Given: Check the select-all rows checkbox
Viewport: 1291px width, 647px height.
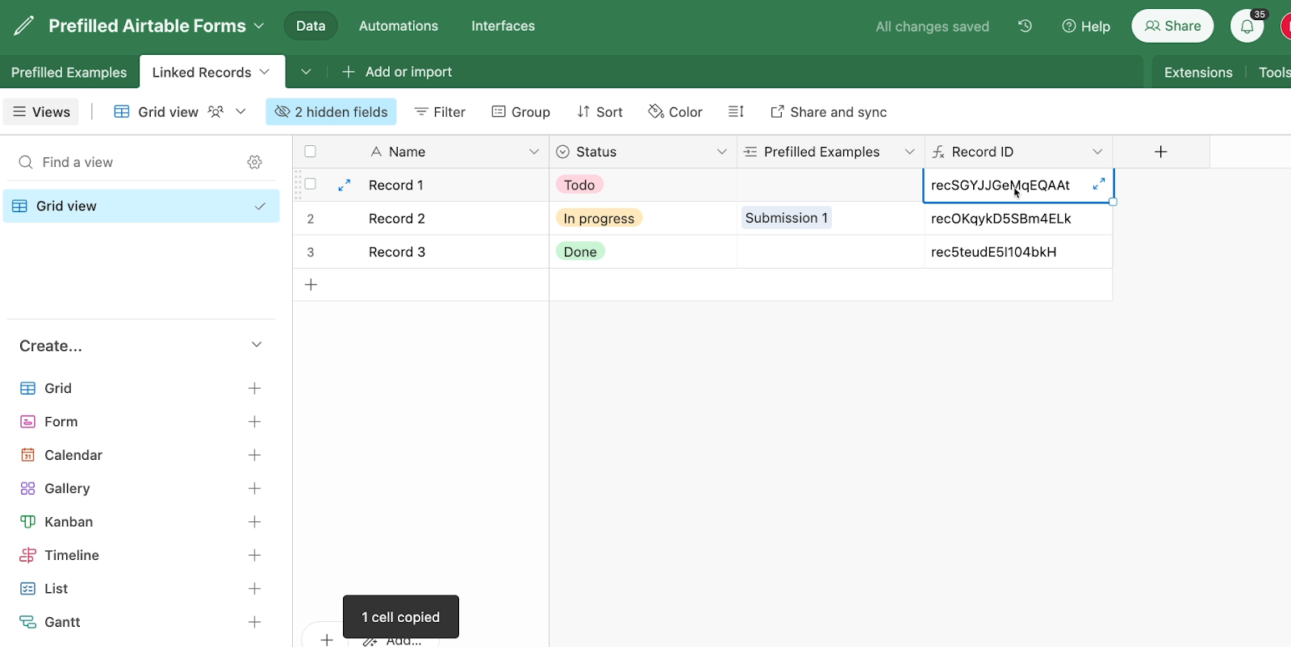Looking at the screenshot, I should click(x=311, y=152).
